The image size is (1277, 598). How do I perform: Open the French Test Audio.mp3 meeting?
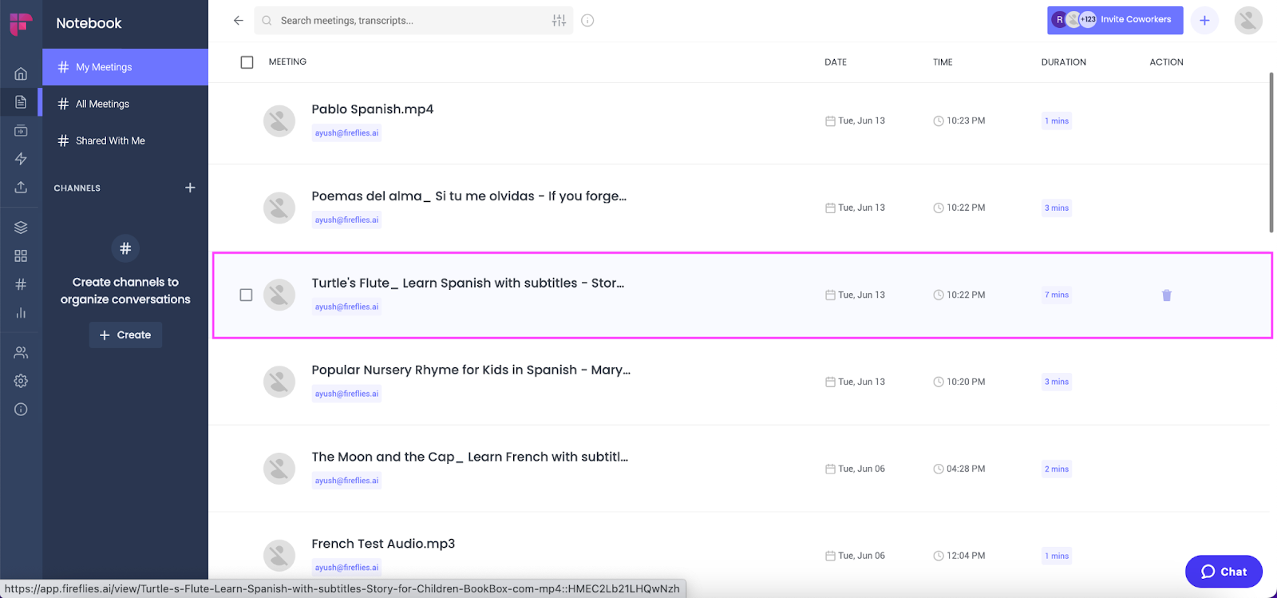pos(383,545)
